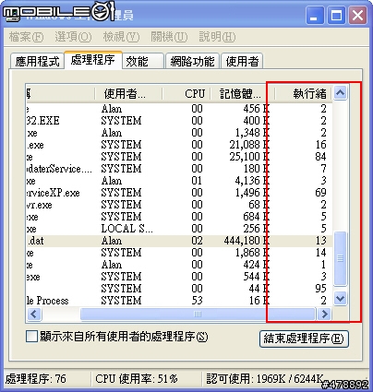Viewport: 373px width, 392px height.
Task: Switch to the 應用程式 tab
Action: pos(37,61)
